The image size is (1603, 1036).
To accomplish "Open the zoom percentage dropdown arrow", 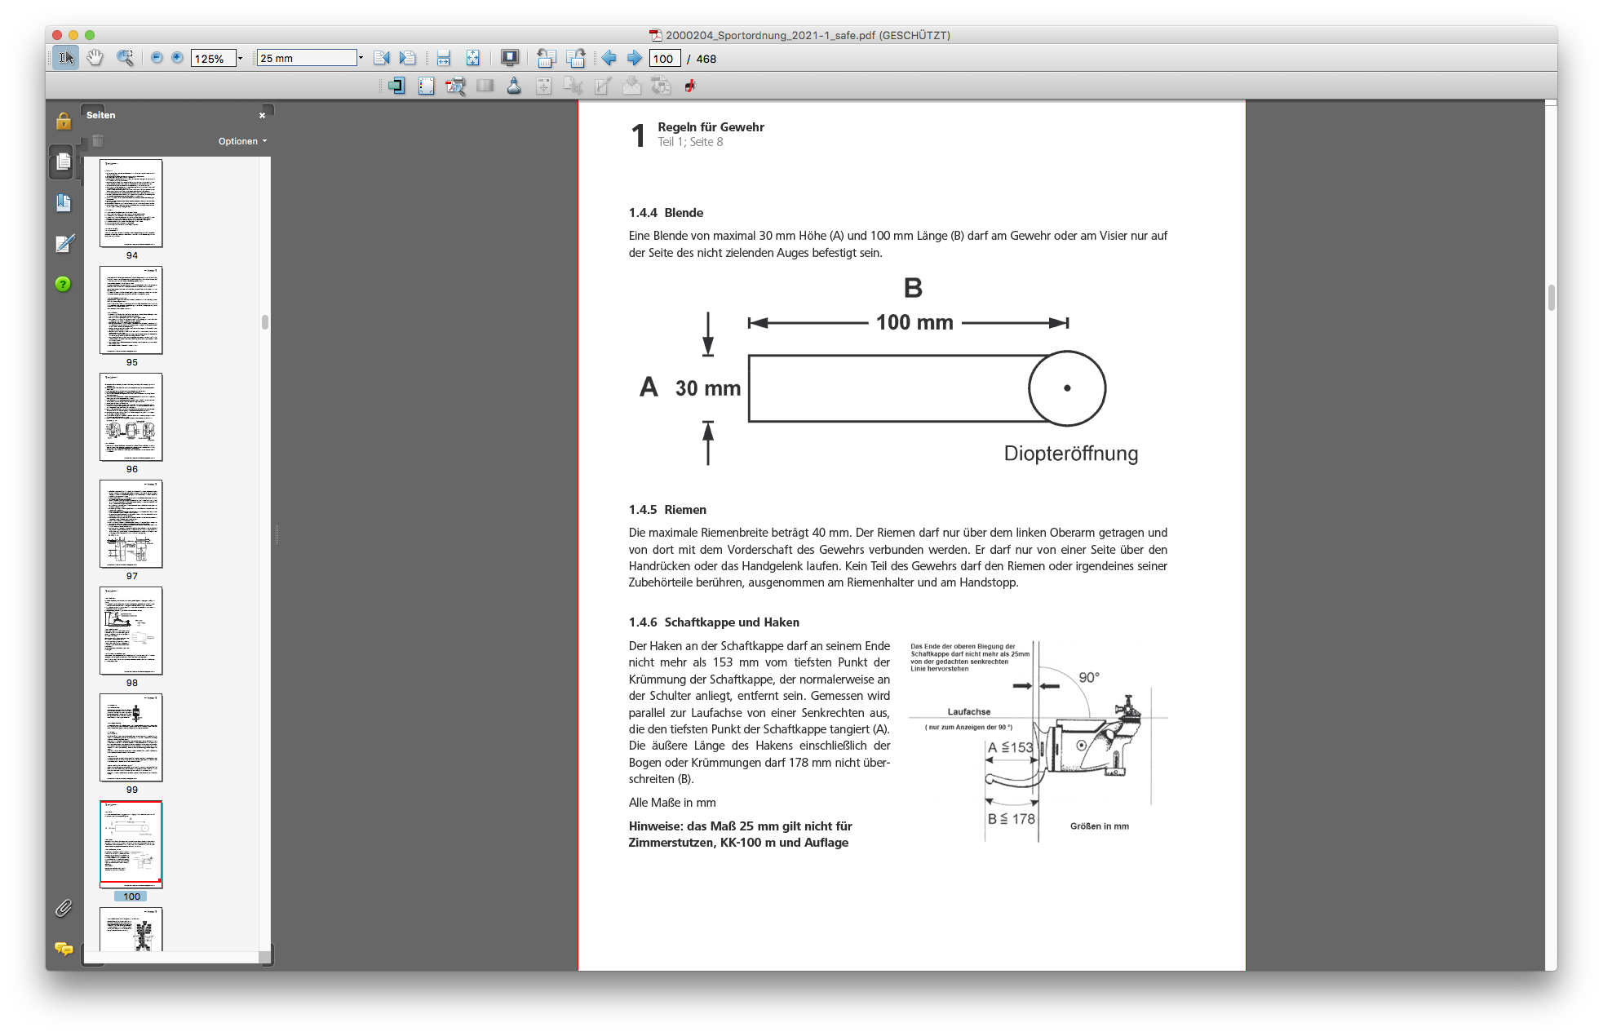I will click(x=240, y=59).
